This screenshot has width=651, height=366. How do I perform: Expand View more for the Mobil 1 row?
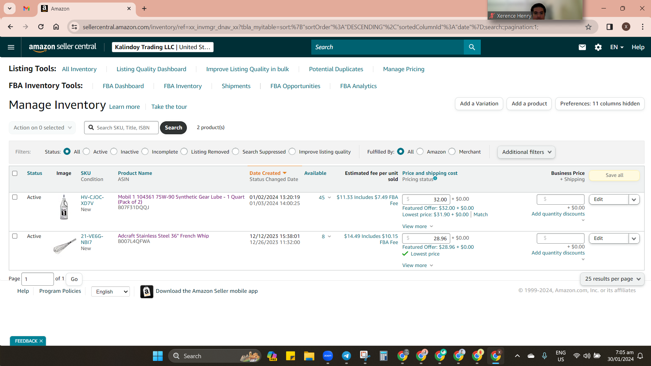coord(418,226)
